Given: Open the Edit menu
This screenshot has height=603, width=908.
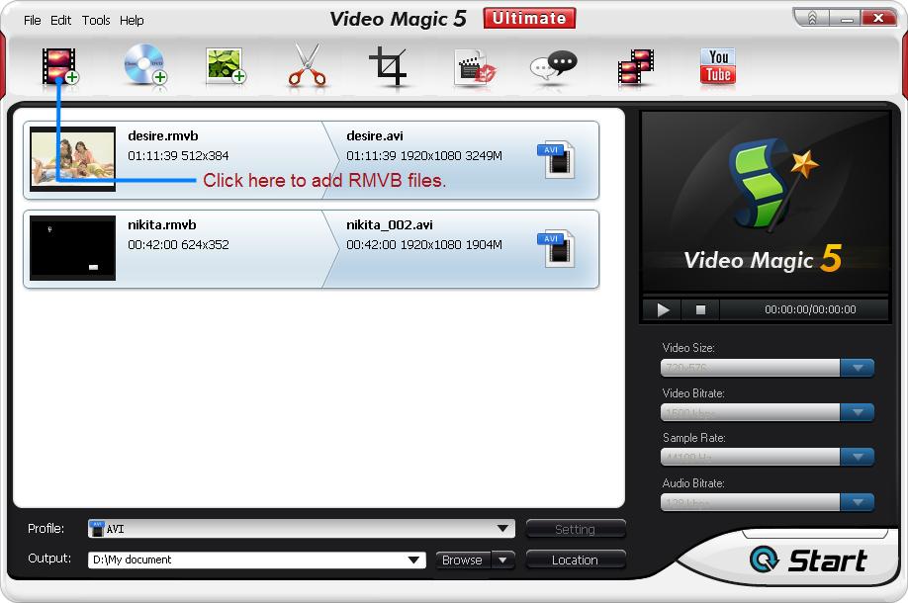Looking at the screenshot, I should click(60, 20).
